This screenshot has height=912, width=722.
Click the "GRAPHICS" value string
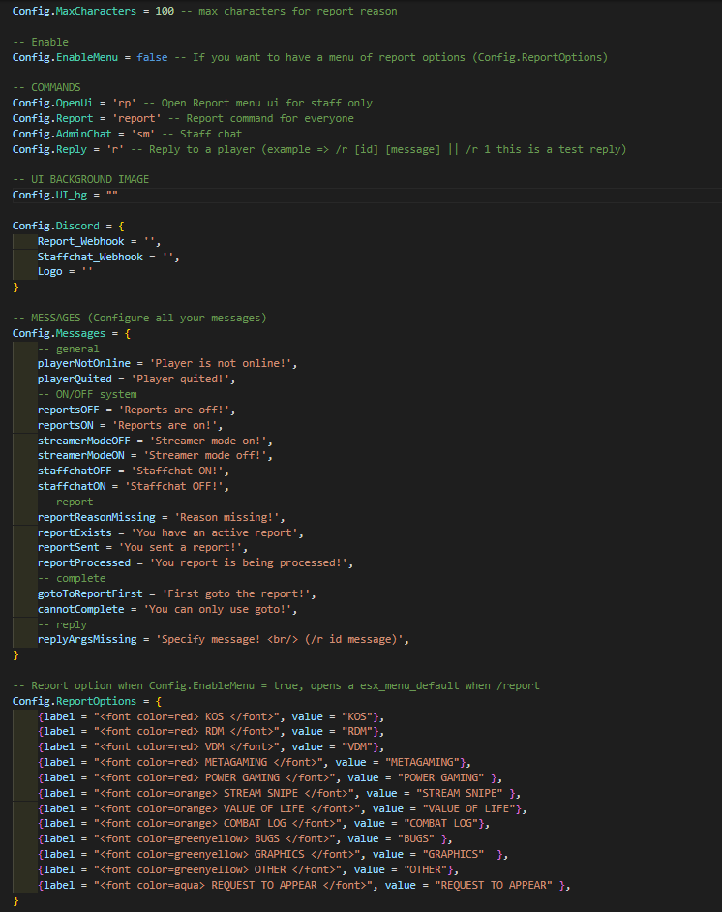[453, 855]
